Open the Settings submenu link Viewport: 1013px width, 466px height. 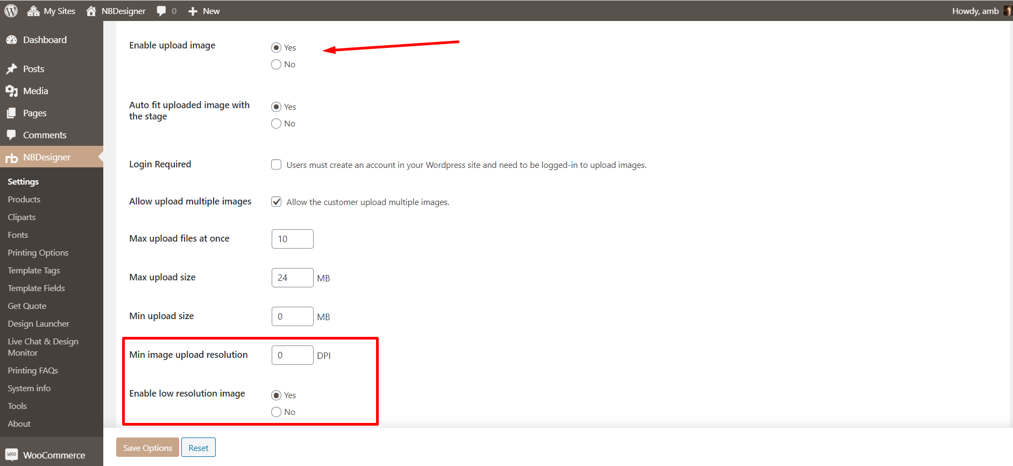tap(23, 181)
